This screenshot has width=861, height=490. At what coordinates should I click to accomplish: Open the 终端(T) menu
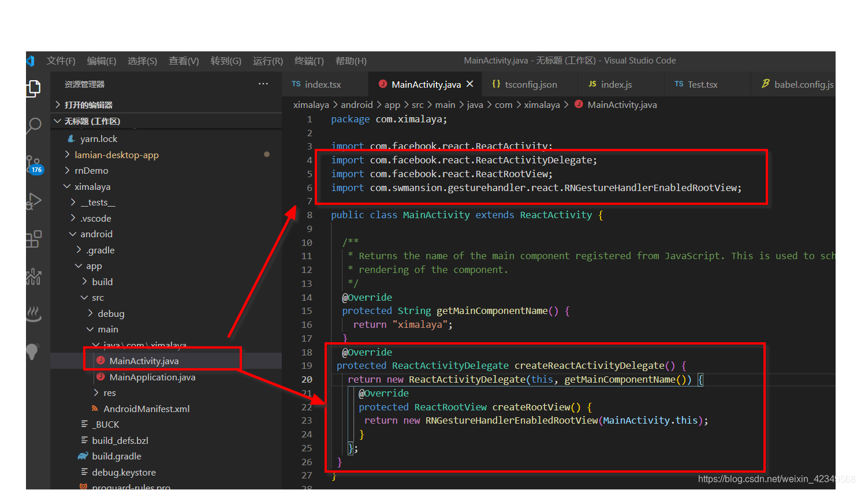309,61
